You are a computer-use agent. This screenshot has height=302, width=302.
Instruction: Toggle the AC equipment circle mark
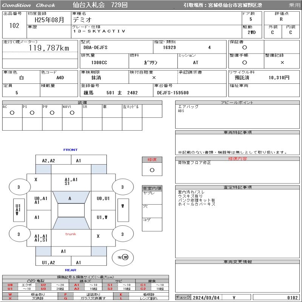(x=12, y=113)
